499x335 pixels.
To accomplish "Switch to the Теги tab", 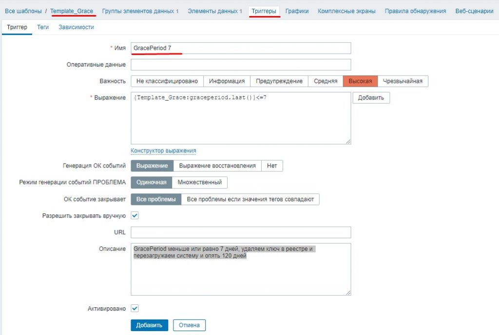I will pos(43,27).
